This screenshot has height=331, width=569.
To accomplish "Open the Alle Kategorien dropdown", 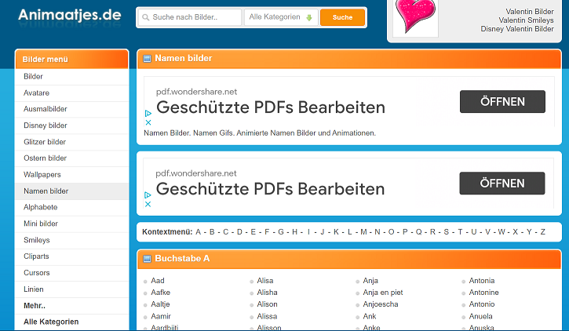I will coord(280,17).
